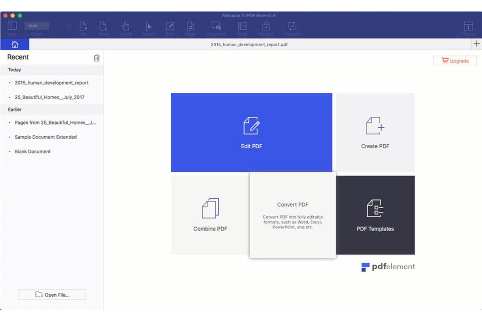Click the Comment toolbar icon
Viewport: 482px width, 322px height.
coord(216,27)
